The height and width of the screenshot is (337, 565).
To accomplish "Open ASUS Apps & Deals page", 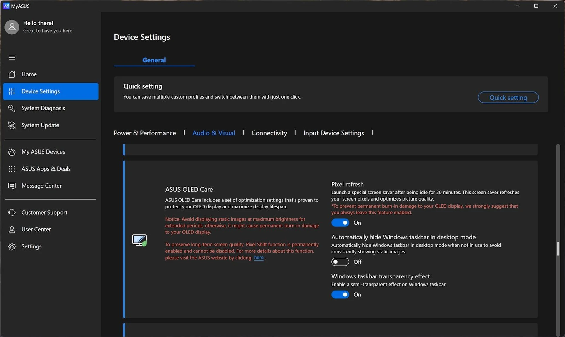I will point(51,169).
